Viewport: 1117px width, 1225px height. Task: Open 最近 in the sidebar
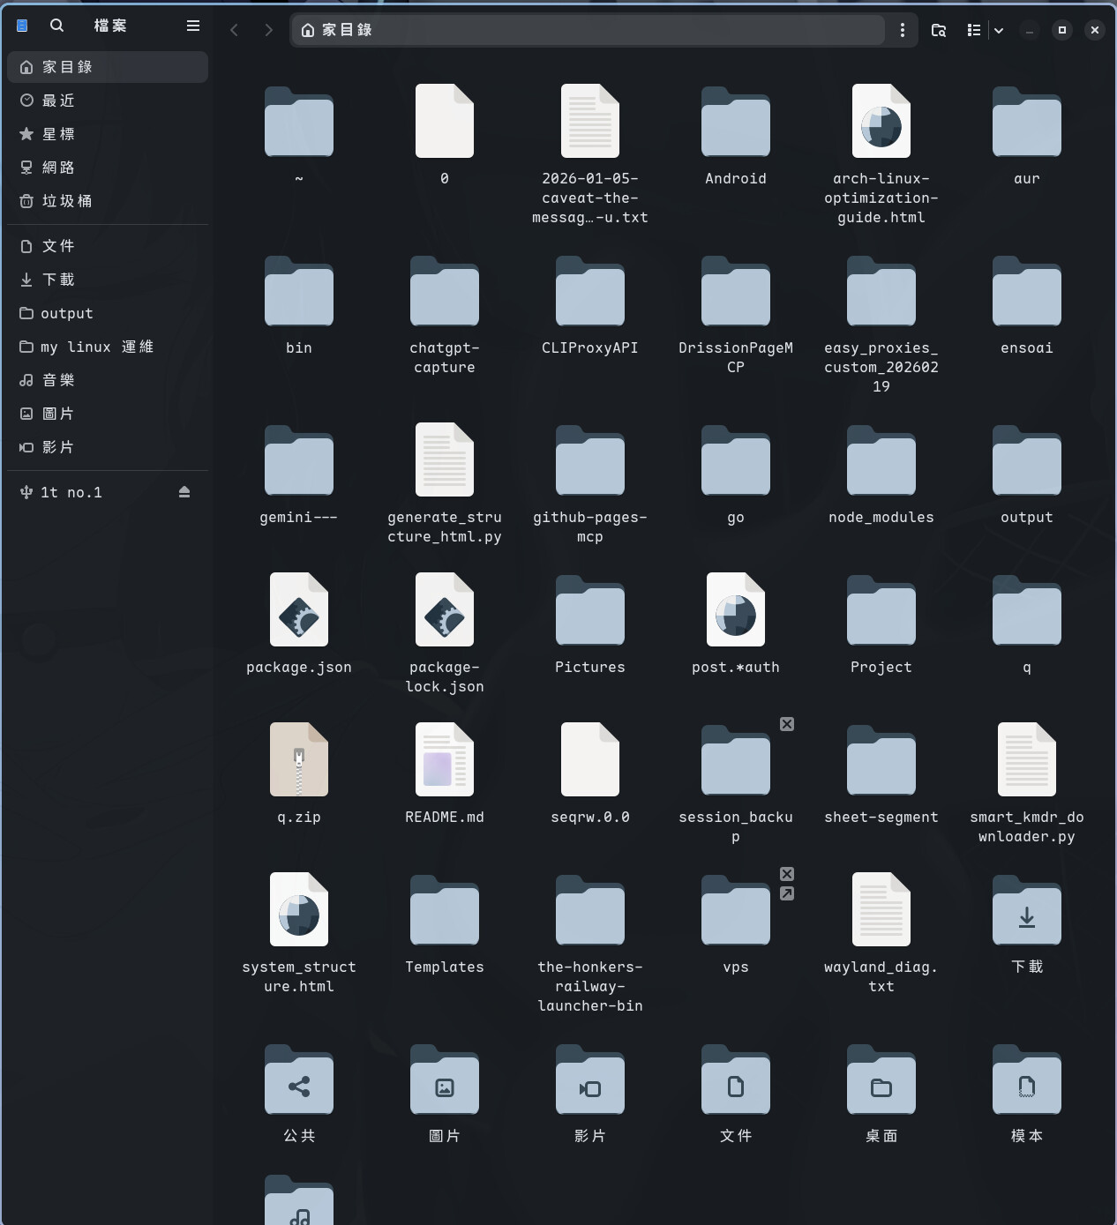(108, 101)
